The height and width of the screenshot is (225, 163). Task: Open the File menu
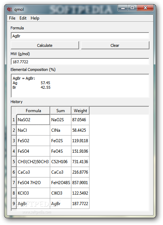pos(12,18)
